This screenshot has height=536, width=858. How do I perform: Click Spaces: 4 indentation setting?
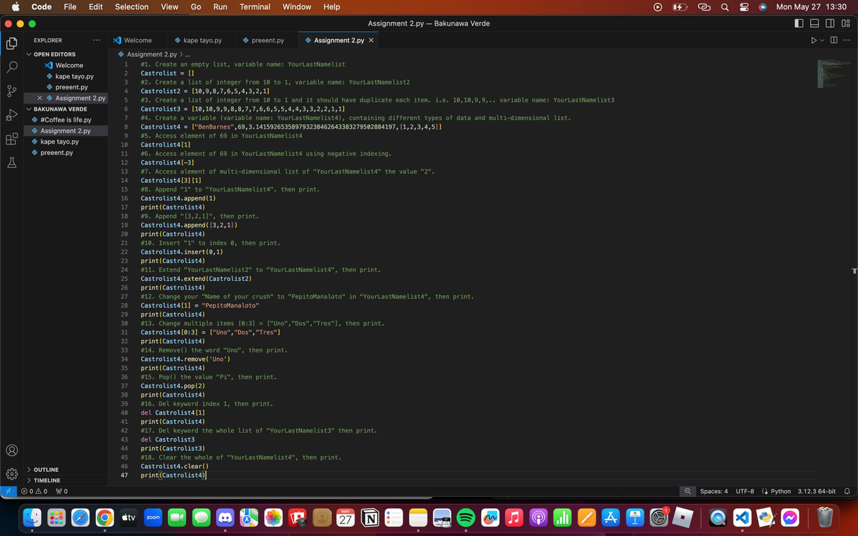[715, 491]
